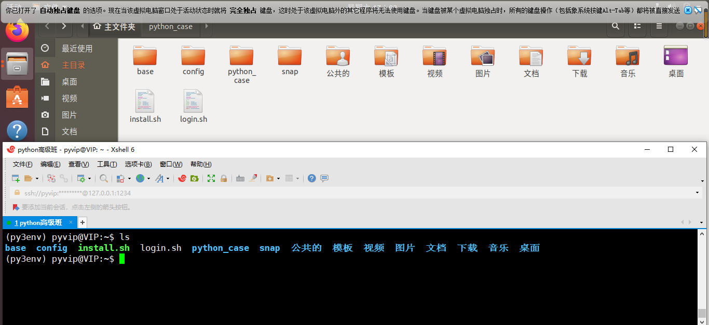Click the 主文件夹 path button in file manager
This screenshot has height=325, width=709.
coord(115,26)
